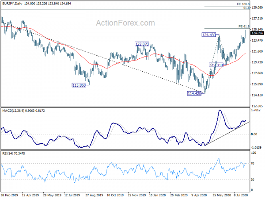Click the 119.310 support label
265x199 pixels.
[216, 65]
